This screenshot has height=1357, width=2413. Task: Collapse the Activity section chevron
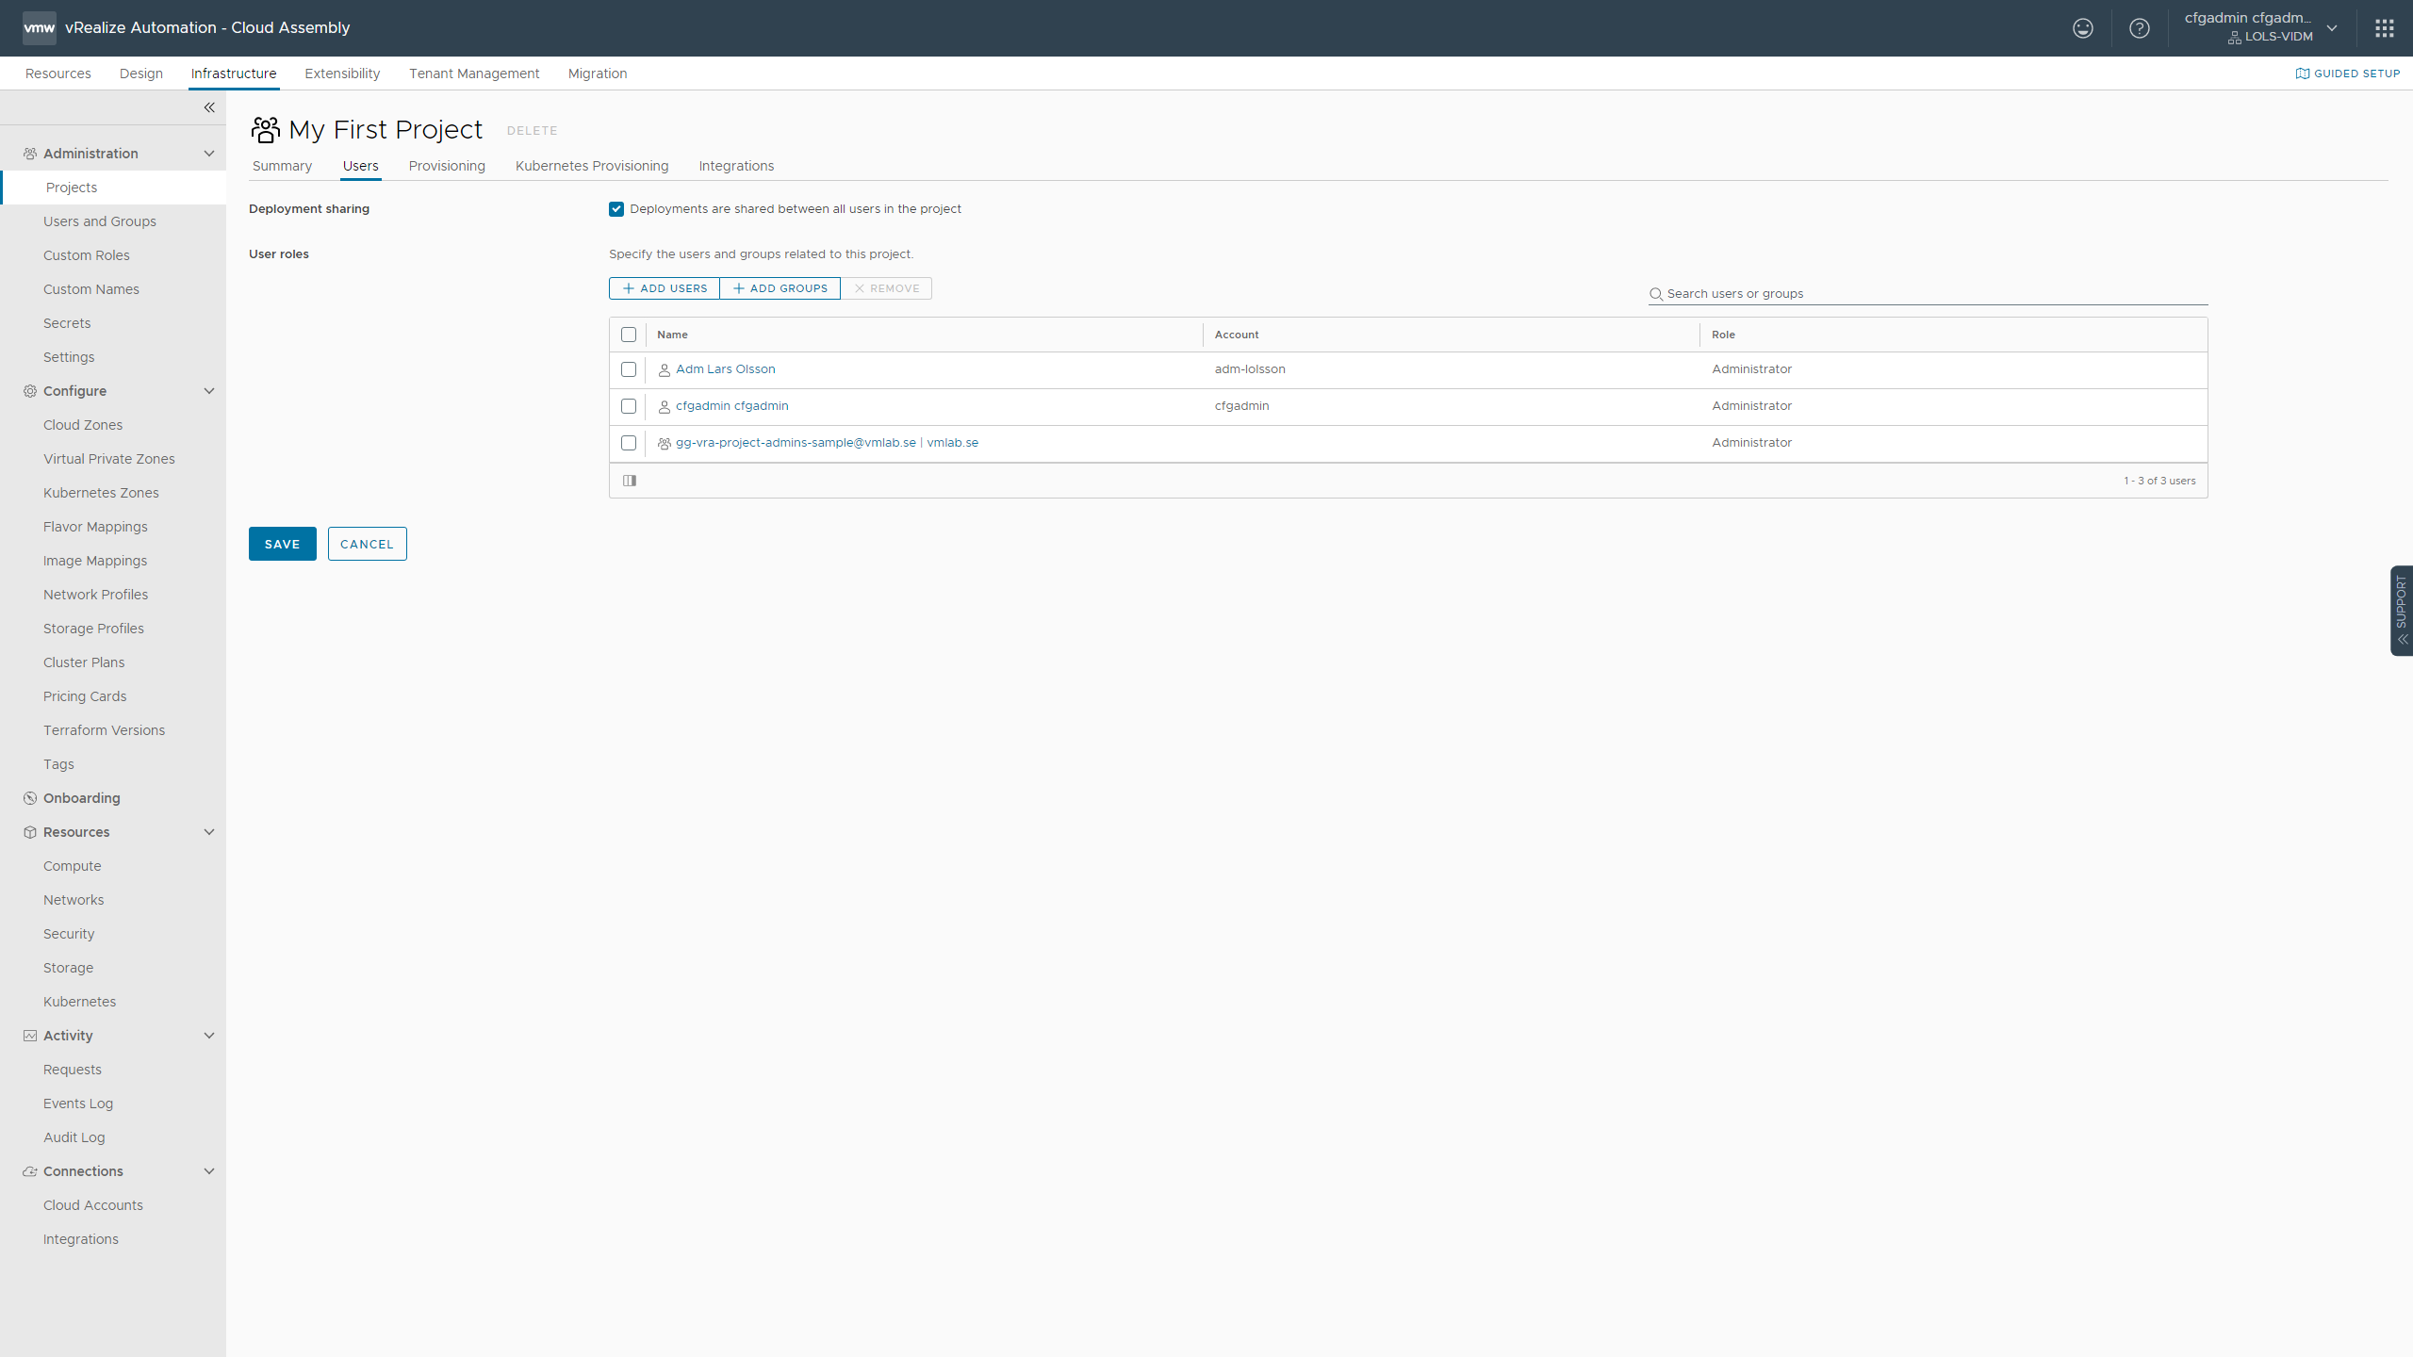click(209, 1036)
